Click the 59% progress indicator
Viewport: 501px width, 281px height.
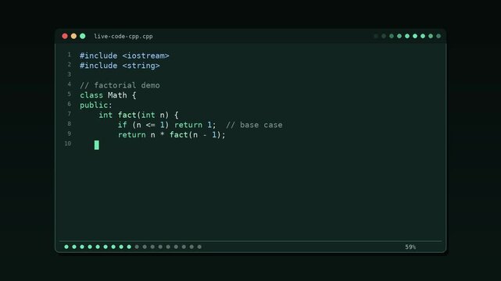click(x=410, y=247)
